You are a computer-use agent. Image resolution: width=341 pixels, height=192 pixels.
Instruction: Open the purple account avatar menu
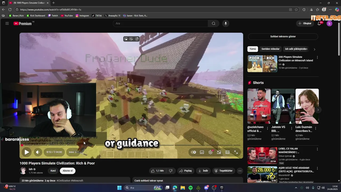tap(329, 23)
